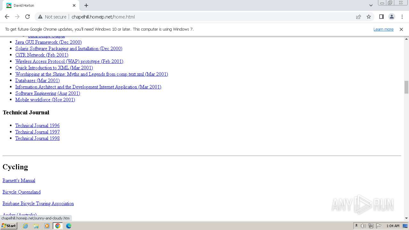This screenshot has height=230, width=409.
Task: Open Technical Journal 1998 link
Action: pos(37,138)
